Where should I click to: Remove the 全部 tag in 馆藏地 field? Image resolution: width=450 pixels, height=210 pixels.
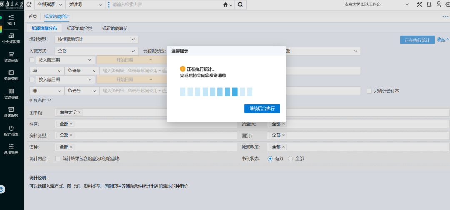tap(283, 124)
